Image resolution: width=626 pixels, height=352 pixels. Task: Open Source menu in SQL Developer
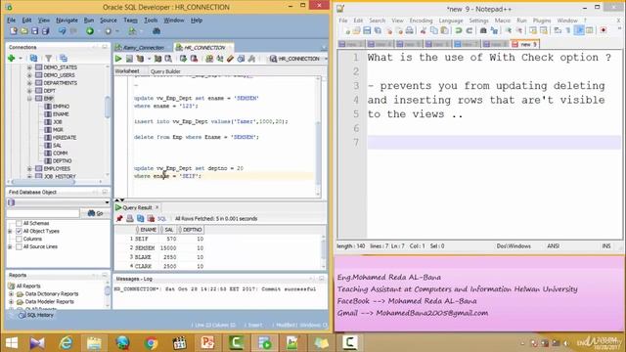(x=109, y=20)
